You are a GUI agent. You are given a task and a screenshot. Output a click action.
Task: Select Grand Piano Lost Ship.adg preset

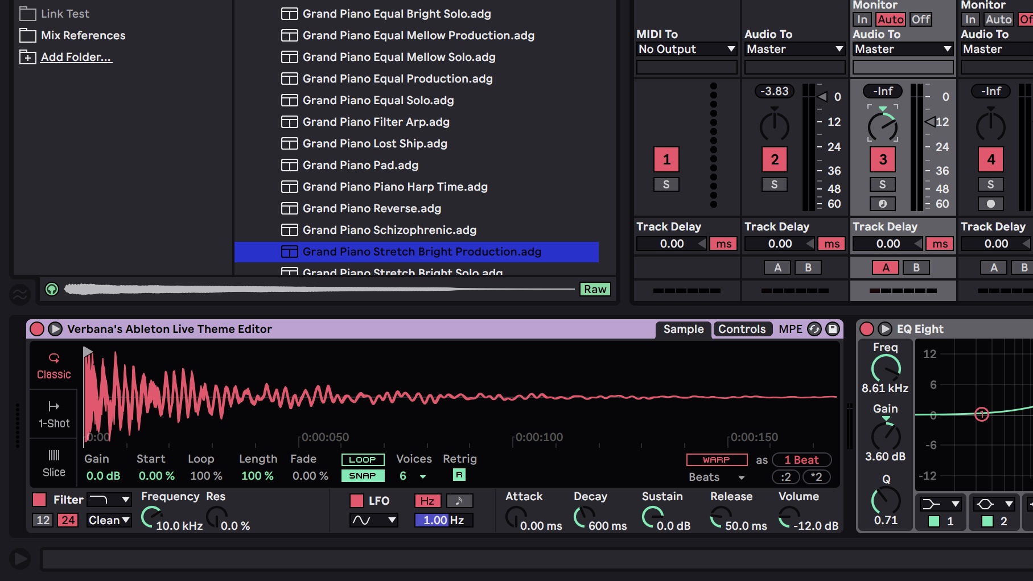[374, 143]
